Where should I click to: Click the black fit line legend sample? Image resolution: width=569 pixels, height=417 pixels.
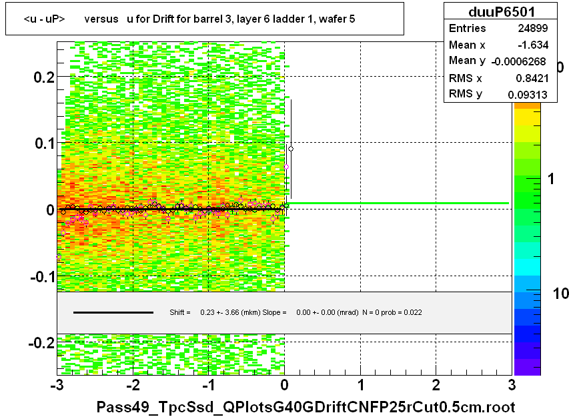click(x=113, y=312)
